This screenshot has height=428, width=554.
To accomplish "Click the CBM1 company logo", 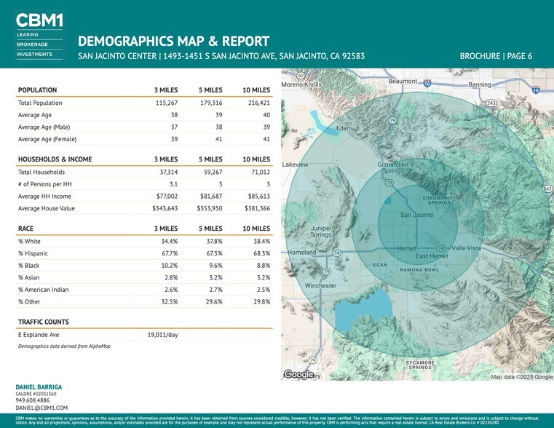I will click(x=39, y=20).
